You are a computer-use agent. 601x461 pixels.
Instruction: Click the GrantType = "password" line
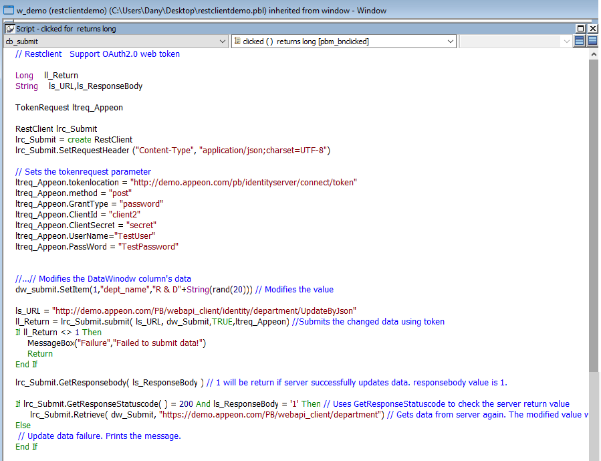(89, 204)
